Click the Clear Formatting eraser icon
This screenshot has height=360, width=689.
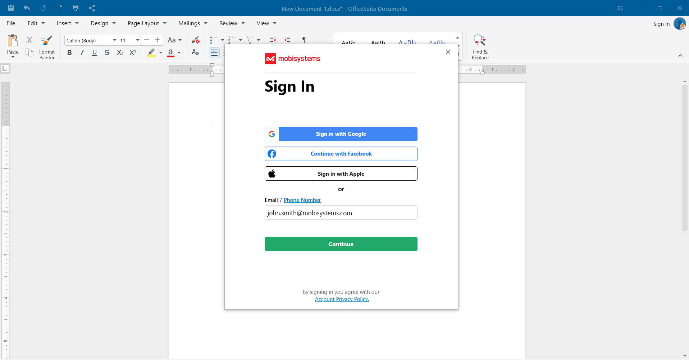pos(196,40)
